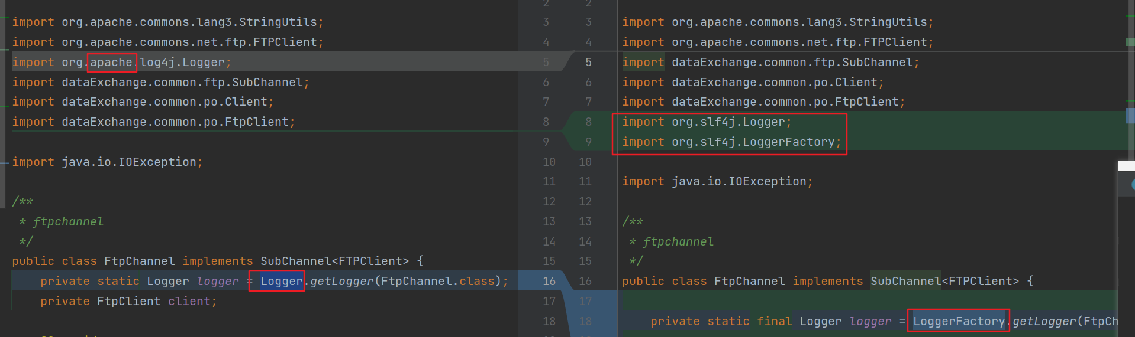
Task: Select 'import org.slf4j.LoggerFactory;' line in right pane
Action: pyautogui.click(x=731, y=142)
